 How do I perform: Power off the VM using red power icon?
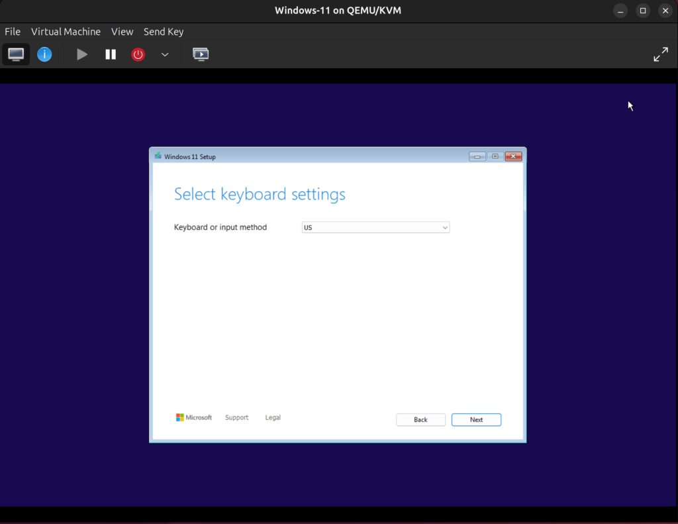[x=138, y=54]
